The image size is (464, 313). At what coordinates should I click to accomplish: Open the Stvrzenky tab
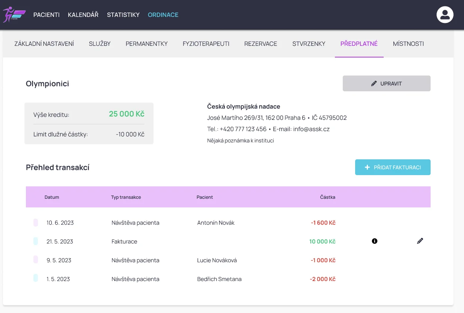(x=309, y=44)
